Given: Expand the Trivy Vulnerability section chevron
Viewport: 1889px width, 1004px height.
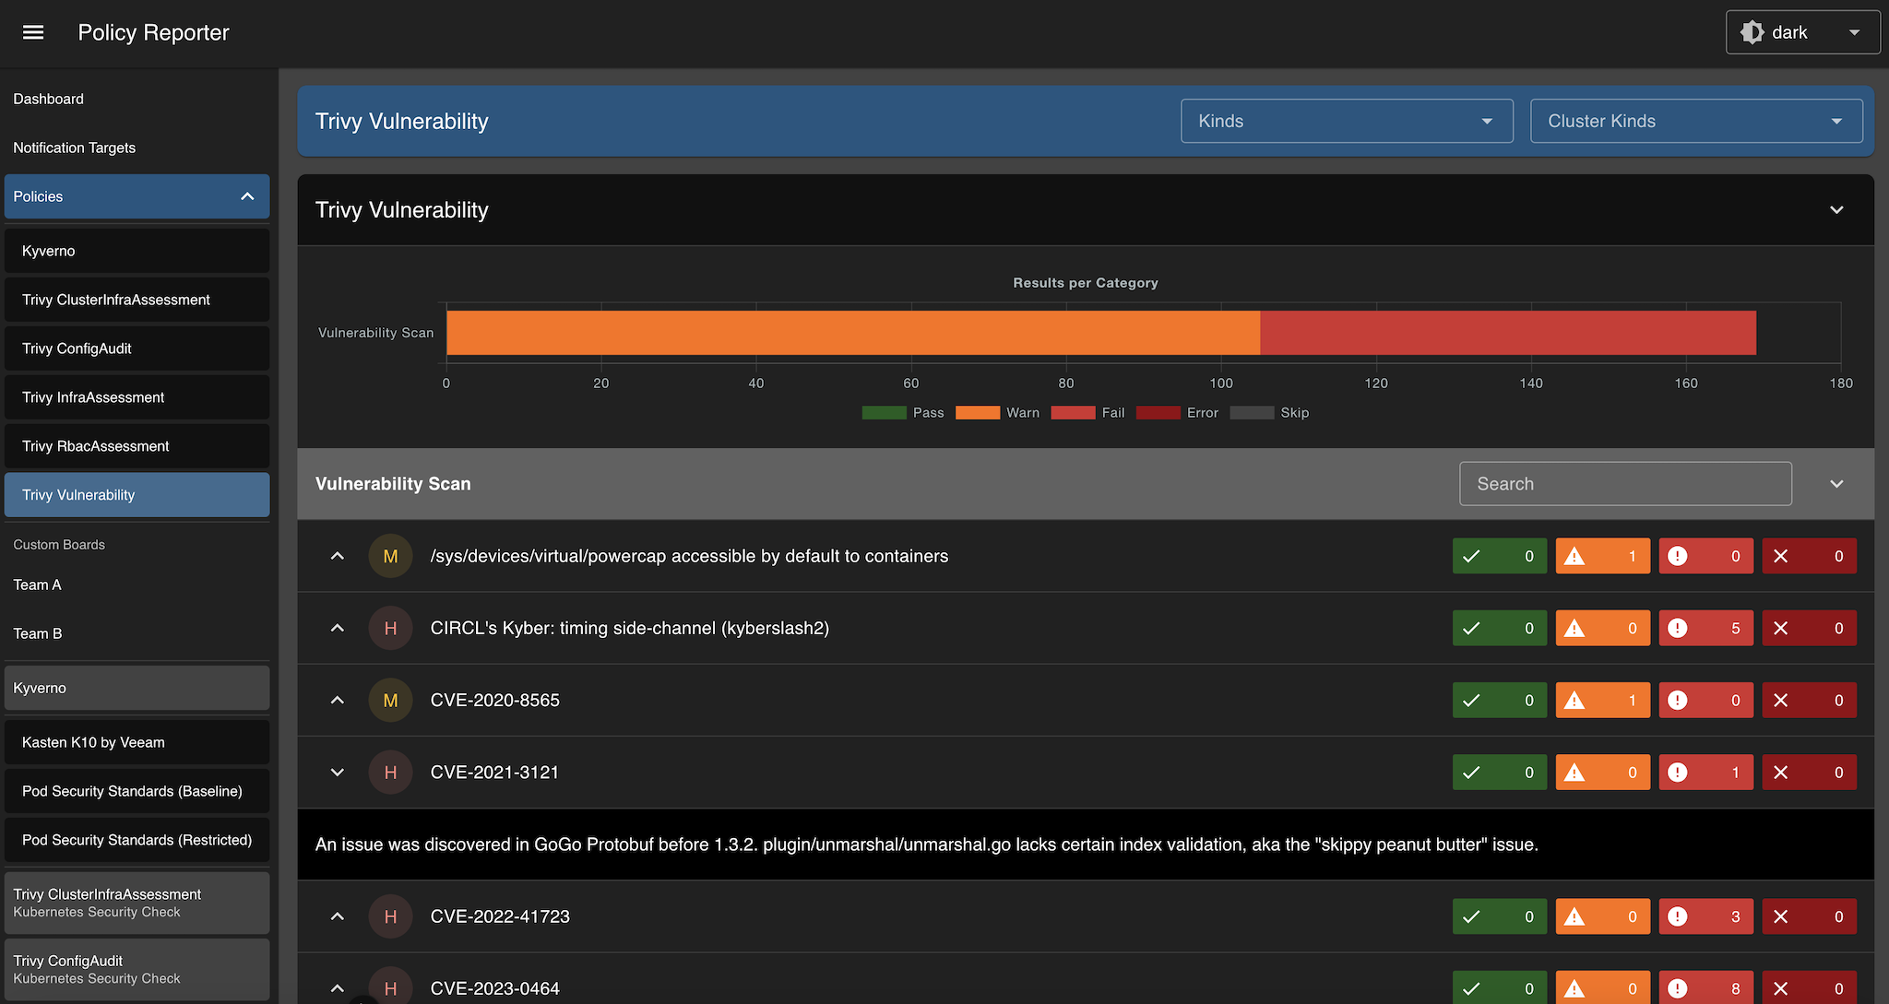Looking at the screenshot, I should [x=1837, y=208].
